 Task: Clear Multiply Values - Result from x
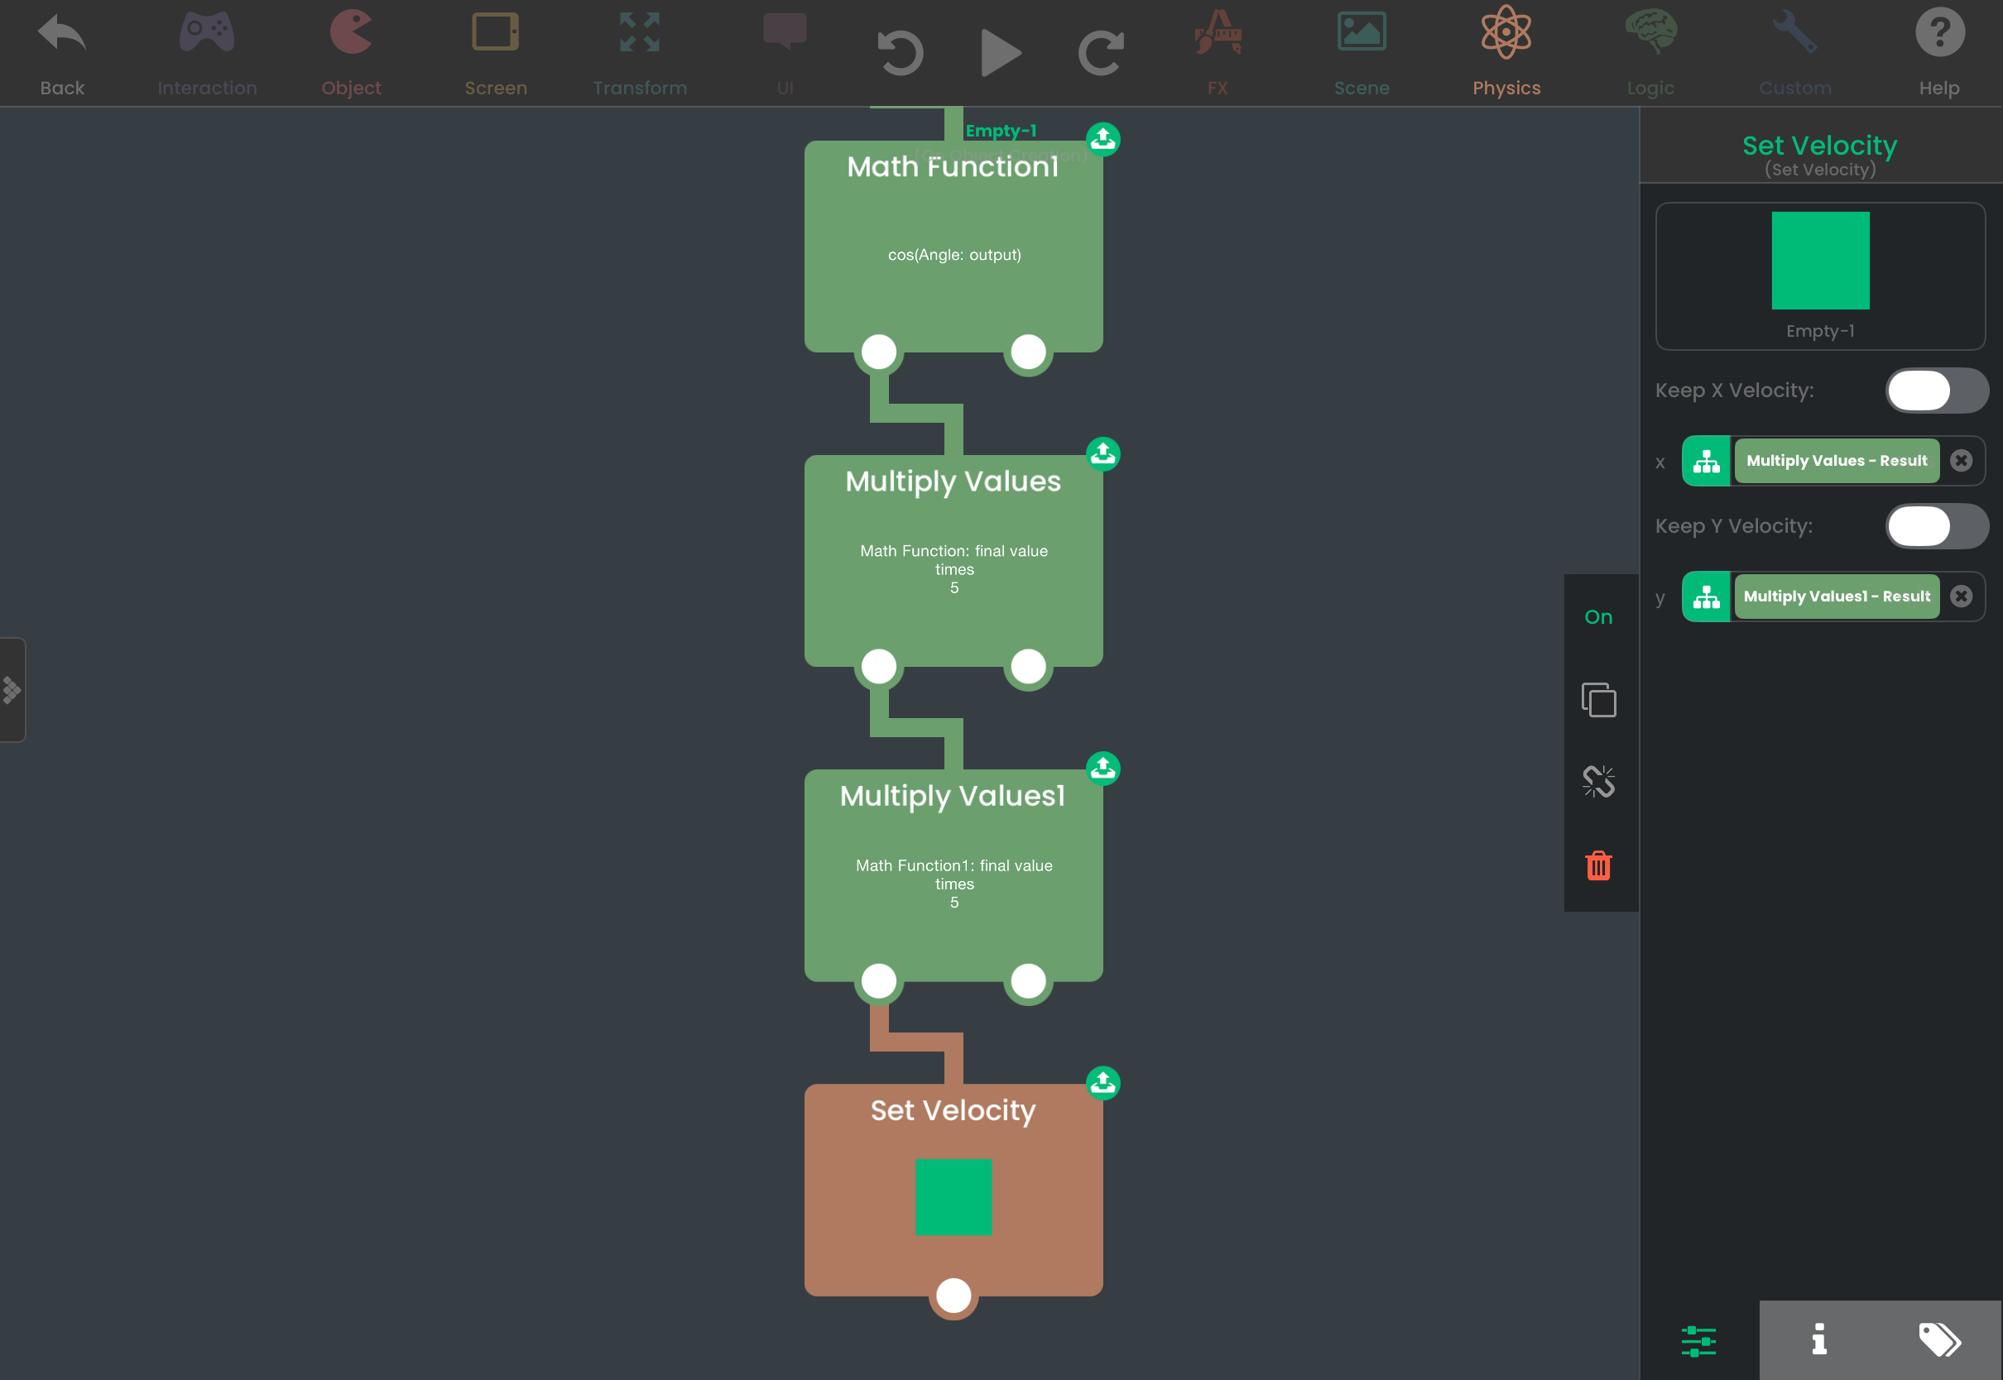[x=1962, y=461]
